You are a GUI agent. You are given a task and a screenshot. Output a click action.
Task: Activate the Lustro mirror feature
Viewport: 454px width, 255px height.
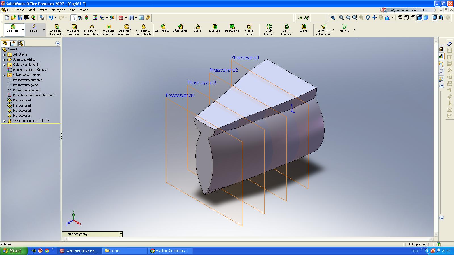(303, 28)
